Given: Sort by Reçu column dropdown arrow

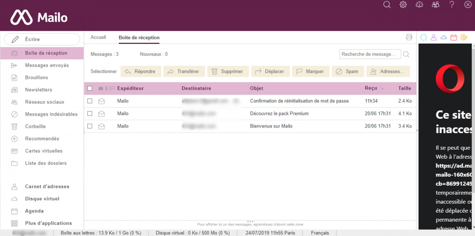Looking at the screenshot, I should pyautogui.click(x=382, y=88).
